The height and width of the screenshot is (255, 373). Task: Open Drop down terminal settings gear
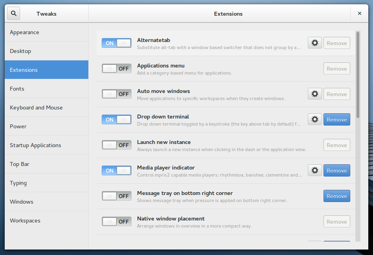pyautogui.click(x=314, y=120)
